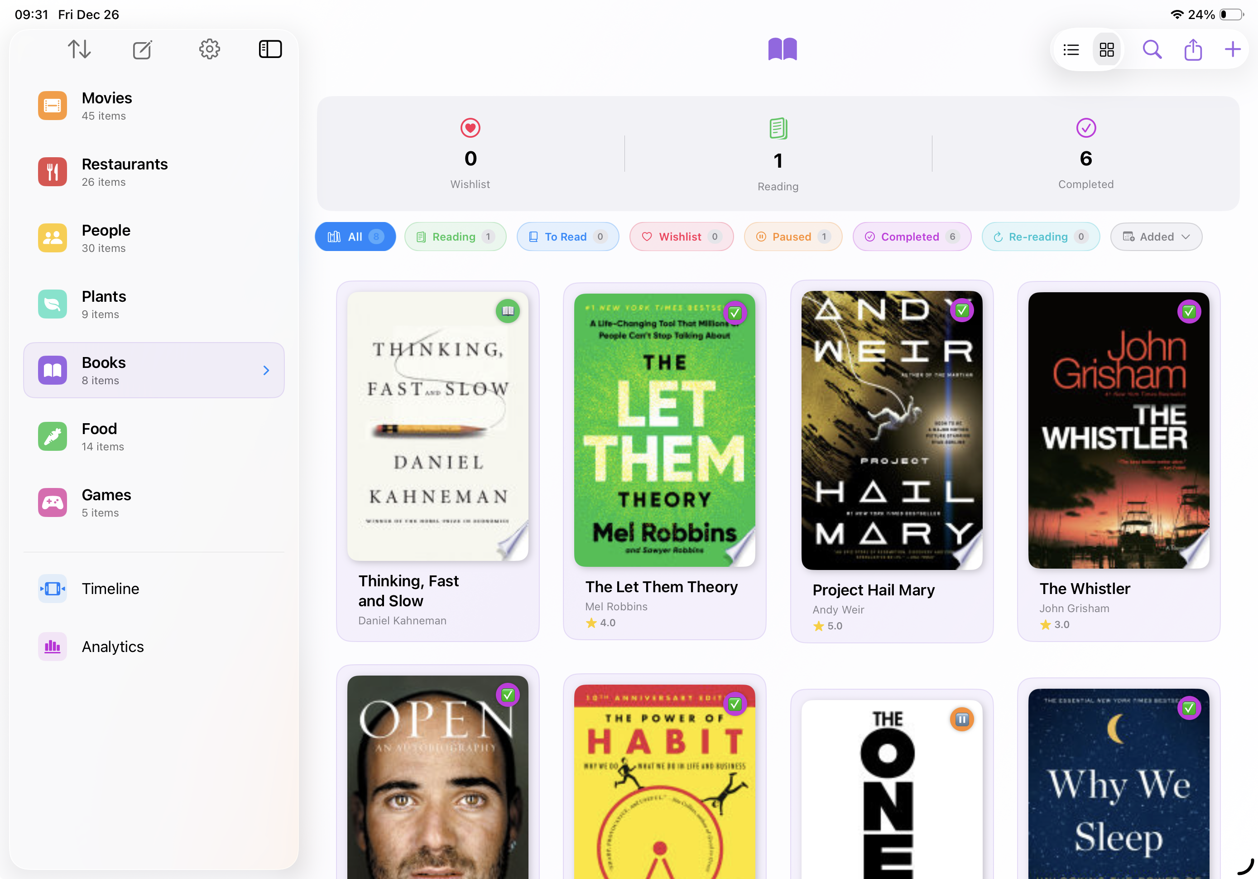Toggle the Completed filter chip

click(911, 237)
